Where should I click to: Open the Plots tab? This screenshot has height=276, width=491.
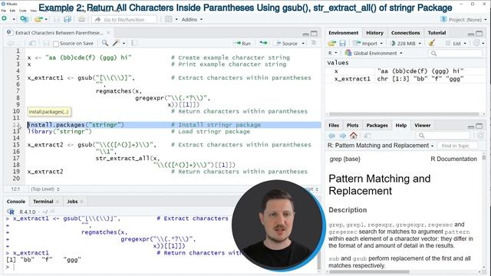pyautogui.click(x=352, y=126)
